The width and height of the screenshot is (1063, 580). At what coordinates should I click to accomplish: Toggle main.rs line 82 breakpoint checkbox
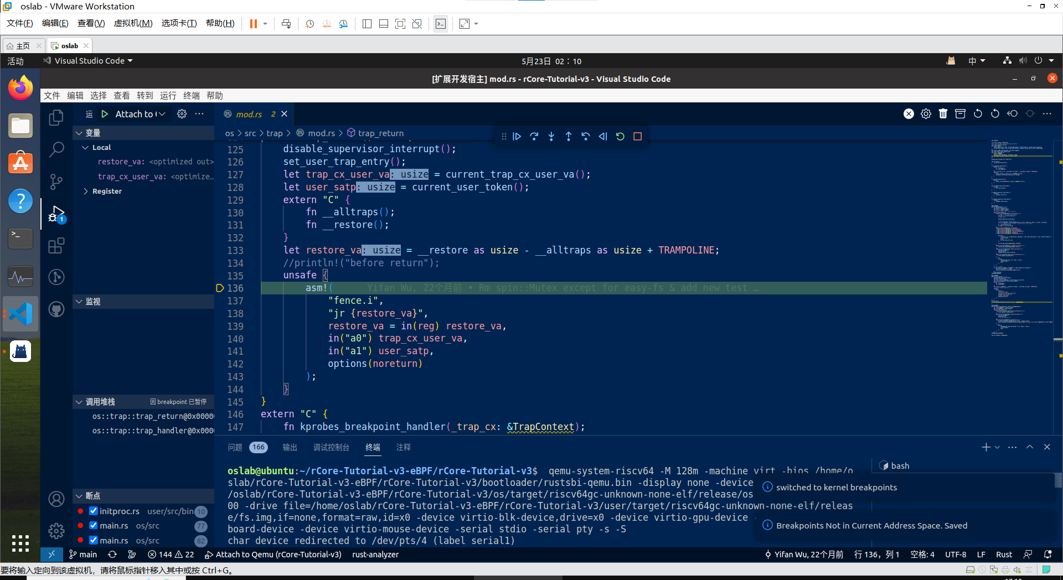94,540
